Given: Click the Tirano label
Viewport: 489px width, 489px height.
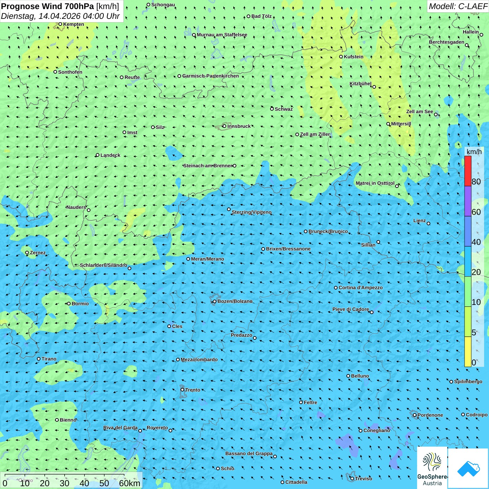Looking at the screenshot, I should [x=49, y=359].
